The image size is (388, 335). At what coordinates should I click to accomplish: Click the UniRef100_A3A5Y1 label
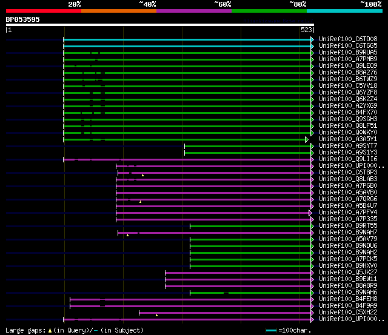pos(348,139)
